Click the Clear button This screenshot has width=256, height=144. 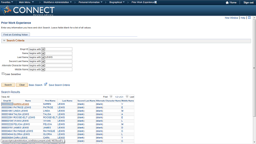pyautogui.click(x=22, y=85)
